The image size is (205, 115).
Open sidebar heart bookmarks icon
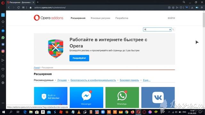coord(3,69)
